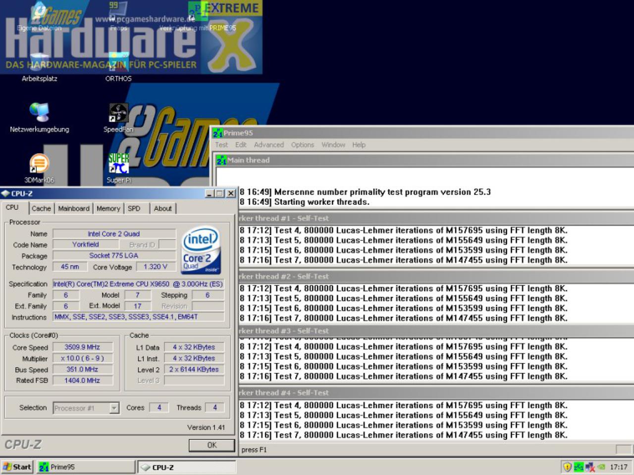Open the Advanced menu in Prime95
The image size is (634, 475).
click(x=269, y=145)
